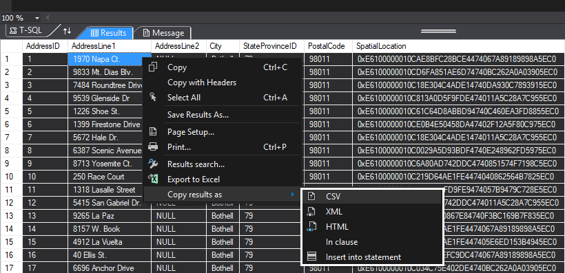
Task: Click the Bothell cell in row 15
Action: click(x=223, y=242)
